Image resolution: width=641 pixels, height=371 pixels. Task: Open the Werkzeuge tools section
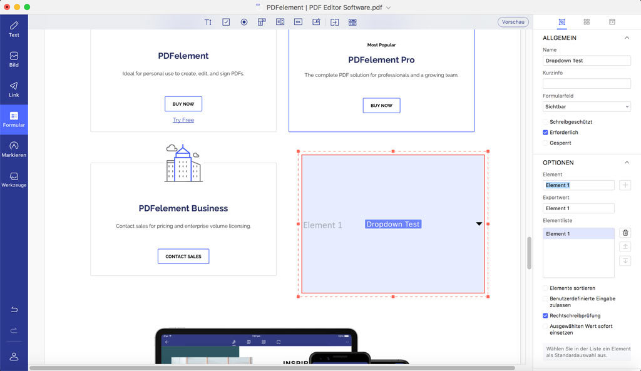point(14,180)
